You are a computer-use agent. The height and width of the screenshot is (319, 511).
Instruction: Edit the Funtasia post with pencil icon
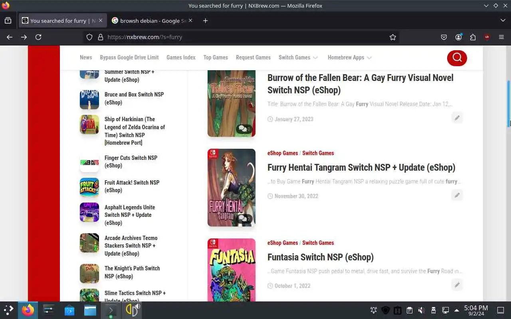tap(457, 285)
